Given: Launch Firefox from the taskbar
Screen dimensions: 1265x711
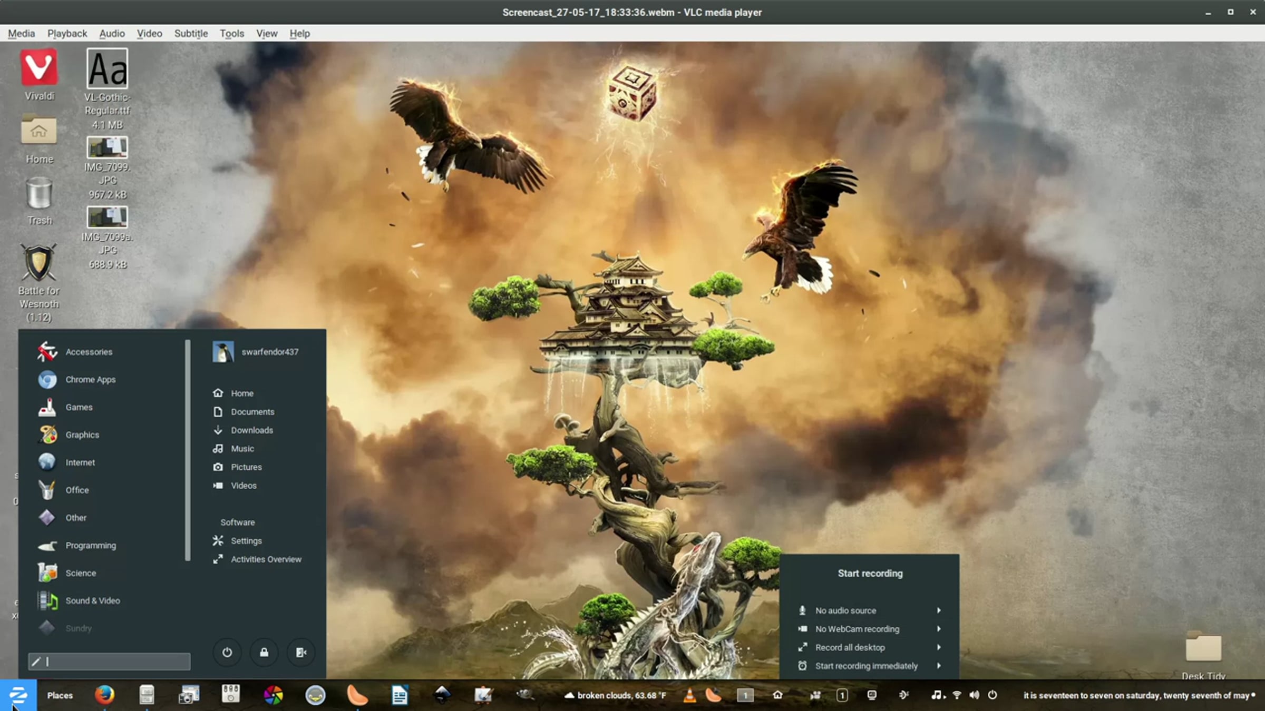Looking at the screenshot, I should (104, 695).
